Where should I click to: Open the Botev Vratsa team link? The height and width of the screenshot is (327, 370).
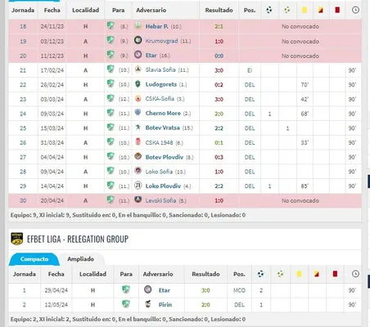162,128
